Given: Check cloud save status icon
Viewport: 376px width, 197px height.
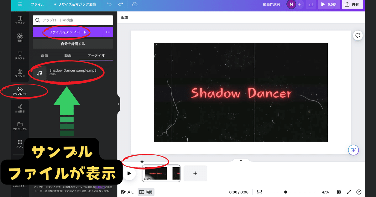Looking at the screenshot, I should point(135,4).
